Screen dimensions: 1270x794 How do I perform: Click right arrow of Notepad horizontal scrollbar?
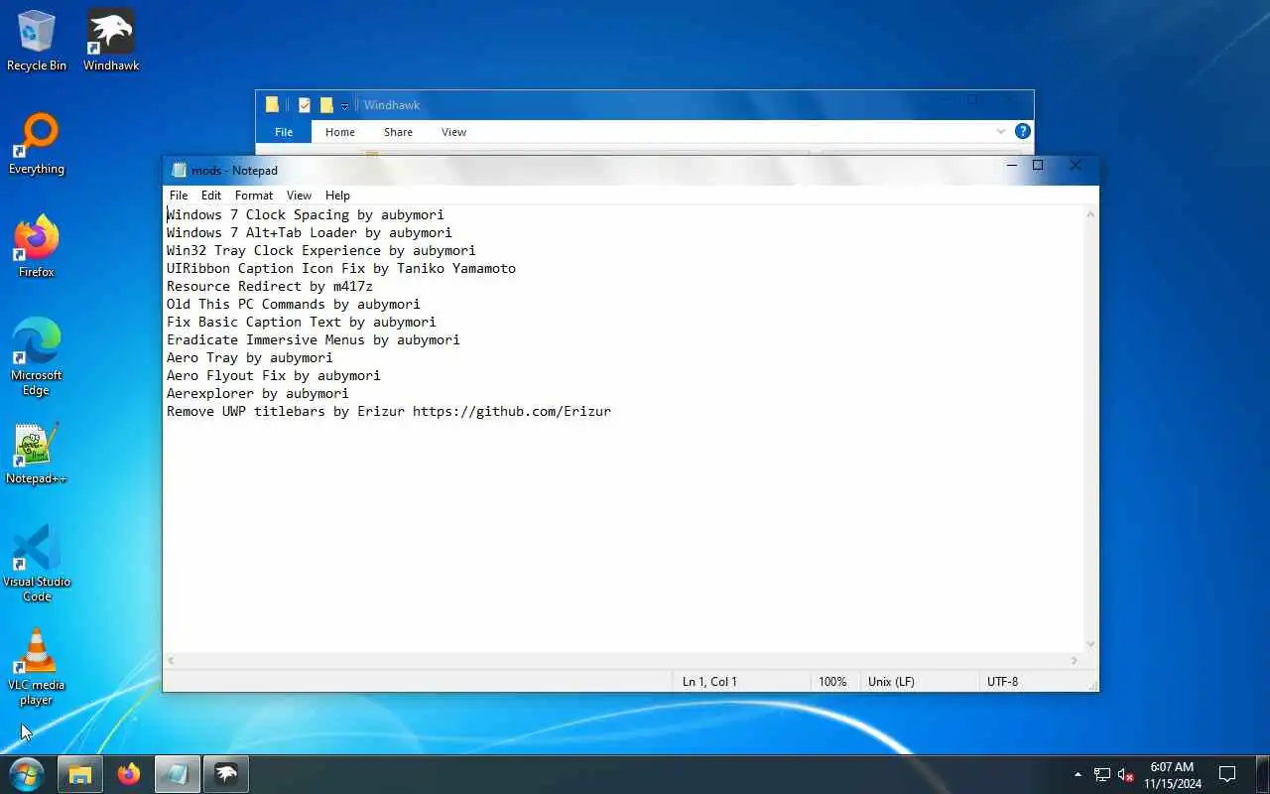(1075, 660)
